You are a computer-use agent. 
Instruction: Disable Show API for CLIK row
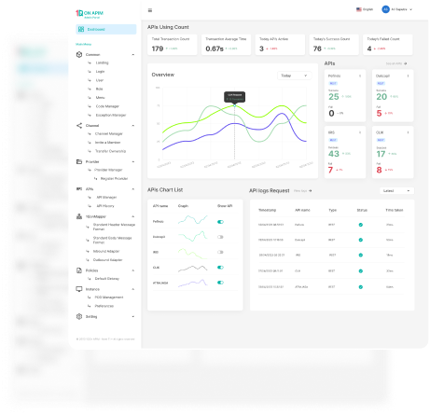tap(220, 268)
